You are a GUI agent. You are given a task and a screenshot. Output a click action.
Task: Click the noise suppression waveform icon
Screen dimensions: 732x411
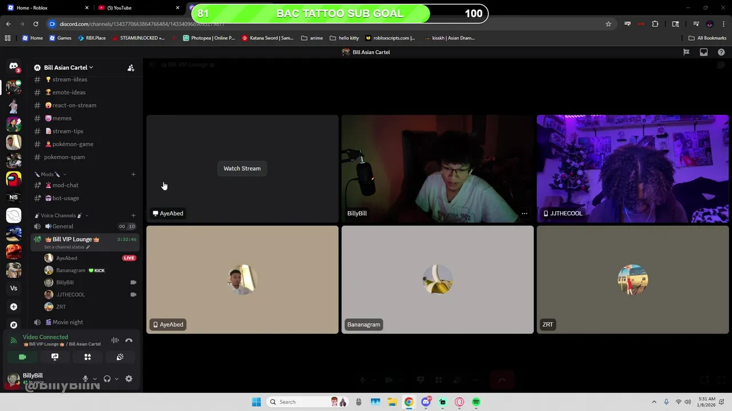pos(115,340)
